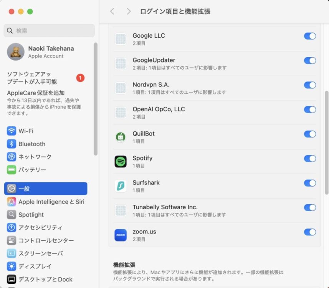The image size is (329, 288).
Task: Go forward with the right chevron
Action: (x=129, y=12)
